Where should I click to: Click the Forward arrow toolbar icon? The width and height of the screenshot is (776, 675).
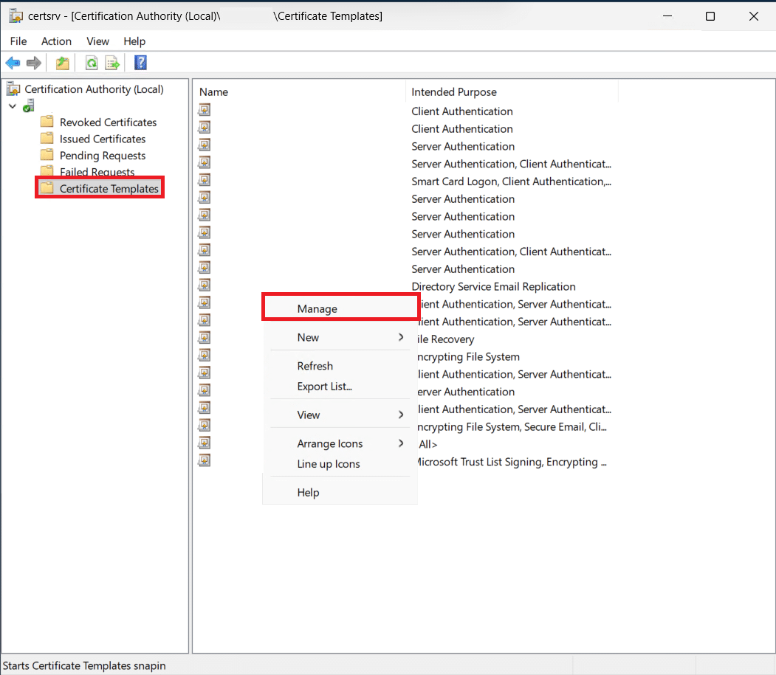click(x=33, y=63)
